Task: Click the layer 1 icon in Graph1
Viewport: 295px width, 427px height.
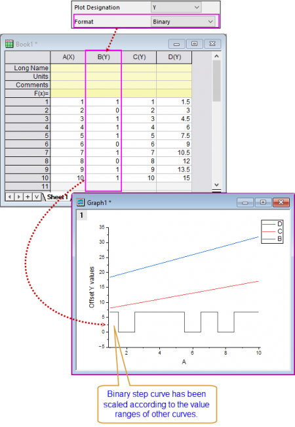Action: click(x=81, y=215)
